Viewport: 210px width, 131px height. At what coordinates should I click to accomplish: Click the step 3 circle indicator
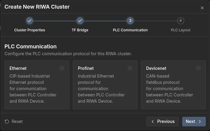(130, 21)
